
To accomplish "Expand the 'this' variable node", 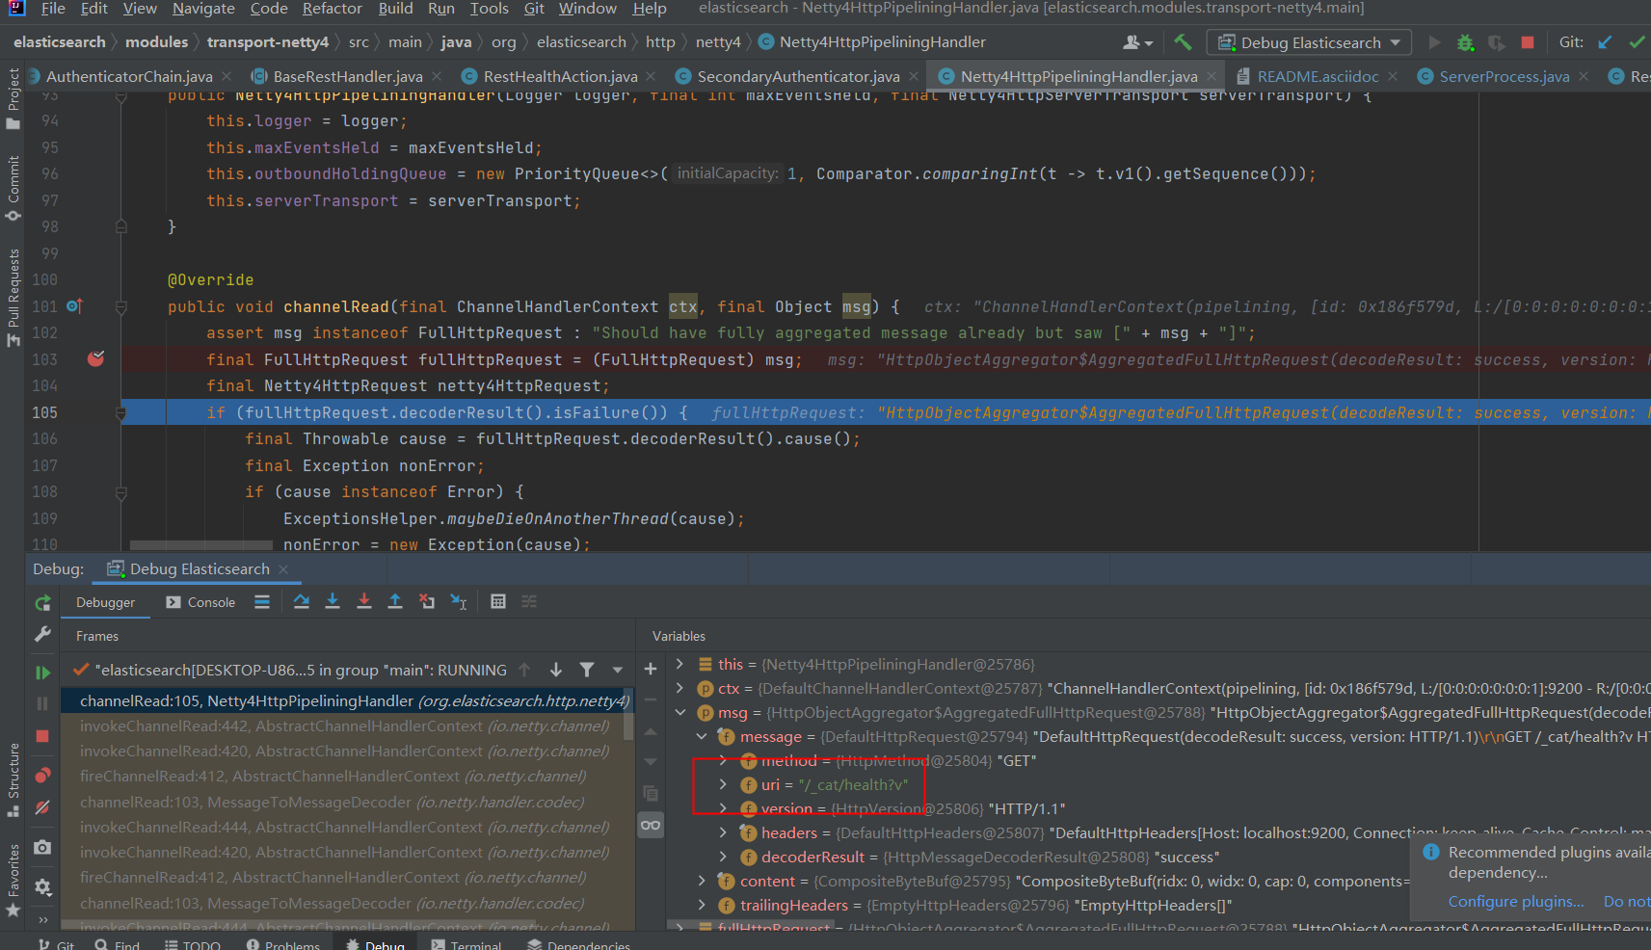I will coord(680,664).
